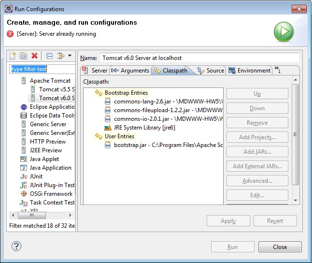Click the Advanced... button
The width and height of the screenshot is (312, 263).
pyautogui.click(x=257, y=181)
